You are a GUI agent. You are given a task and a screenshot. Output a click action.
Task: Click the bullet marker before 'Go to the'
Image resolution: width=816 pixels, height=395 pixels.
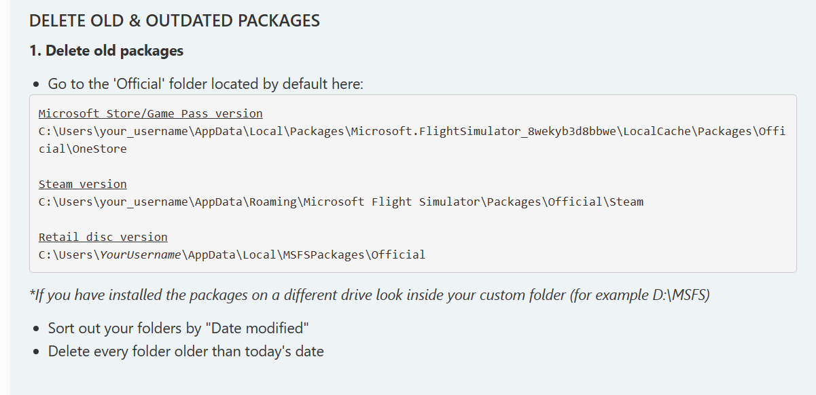[36, 85]
